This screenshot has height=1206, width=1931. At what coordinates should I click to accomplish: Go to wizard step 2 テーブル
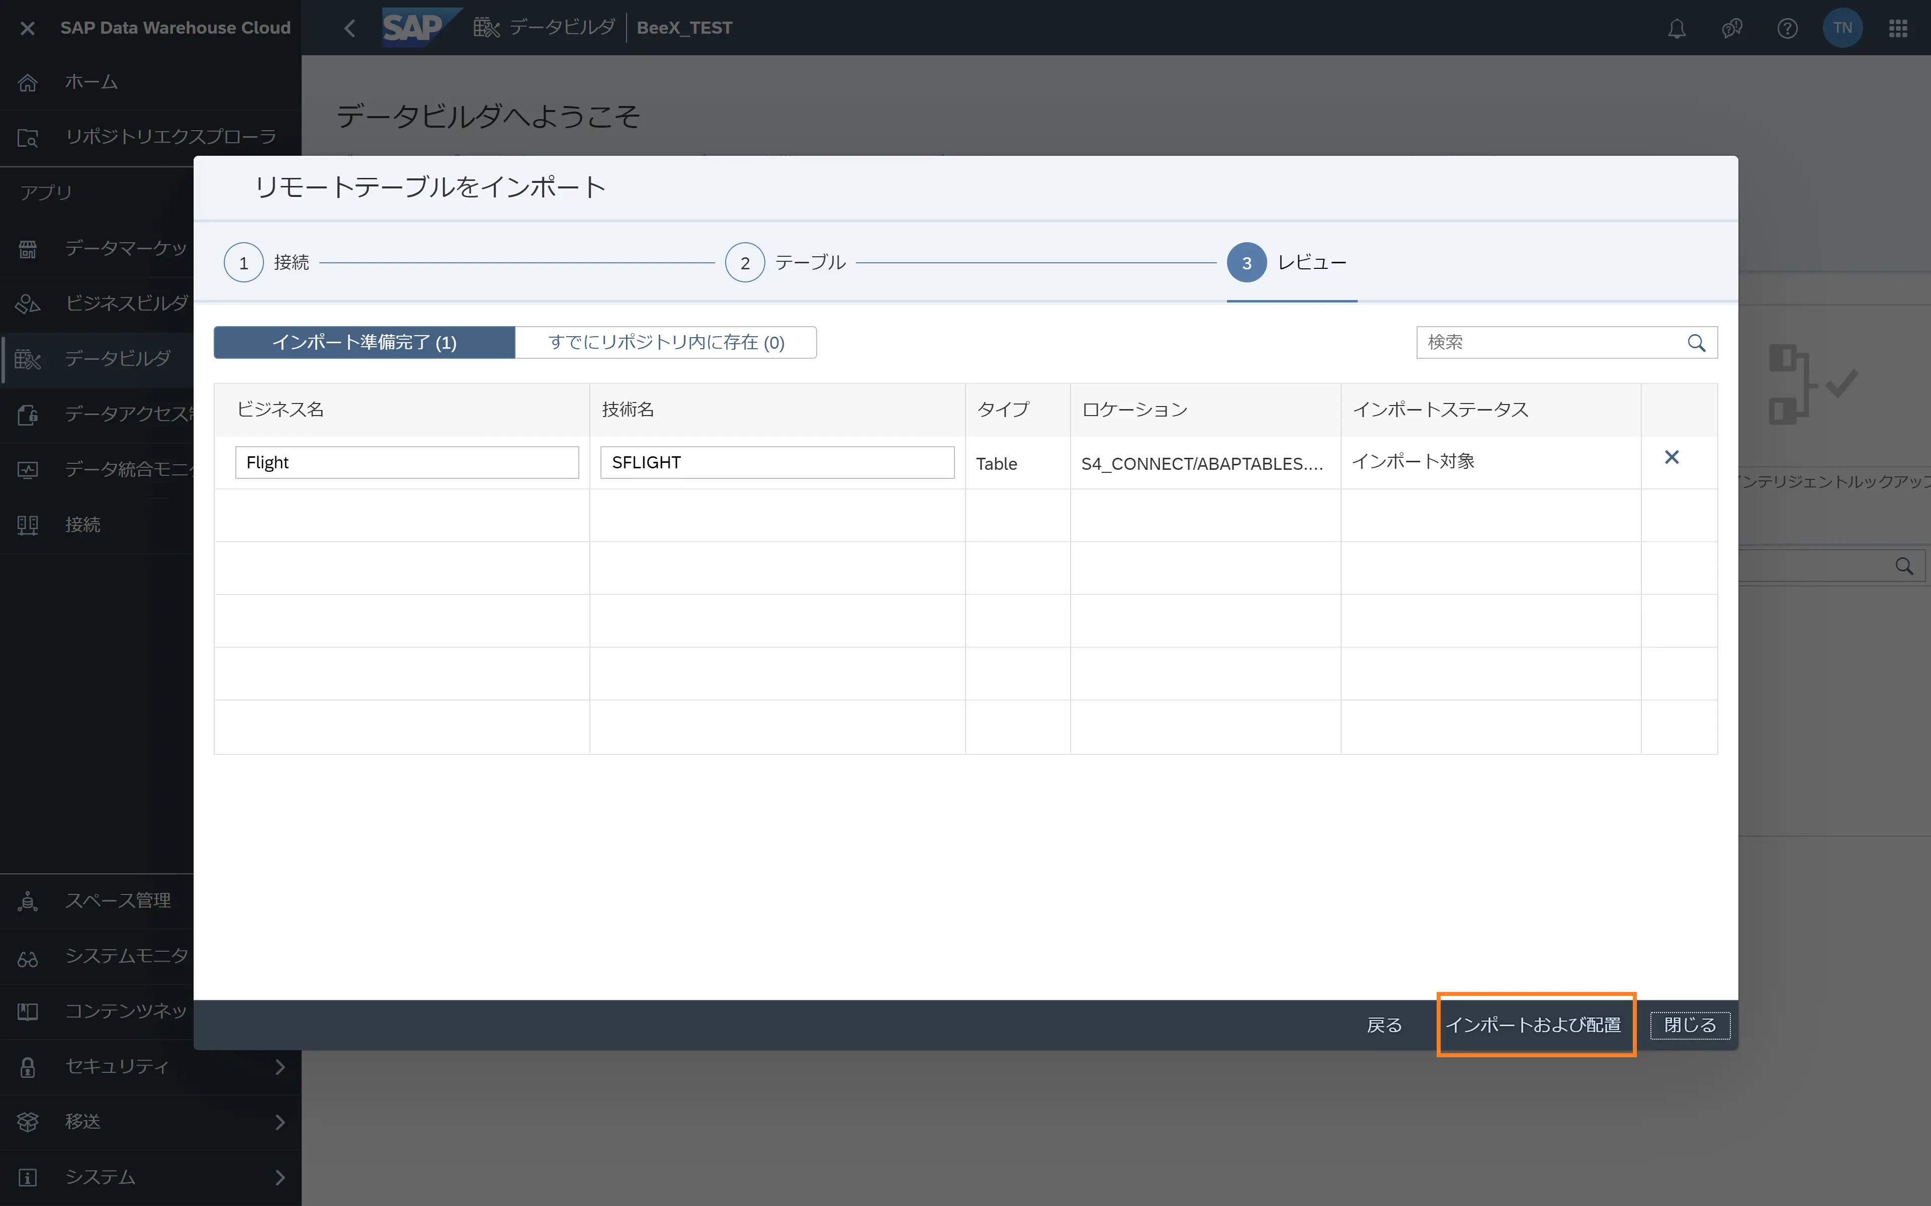pyautogui.click(x=785, y=262)
